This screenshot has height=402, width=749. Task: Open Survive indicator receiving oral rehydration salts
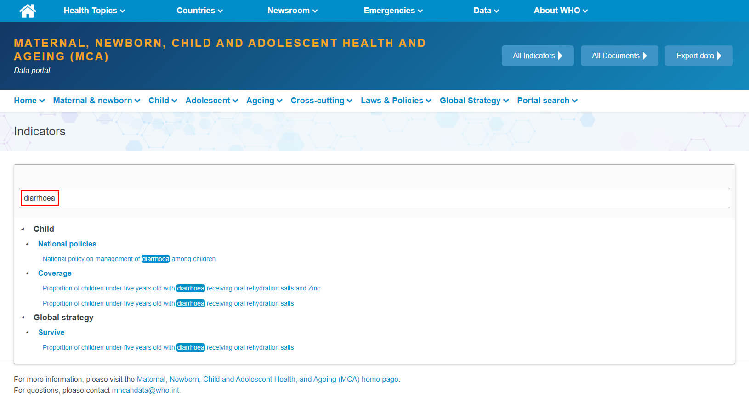tap(168, 347)
